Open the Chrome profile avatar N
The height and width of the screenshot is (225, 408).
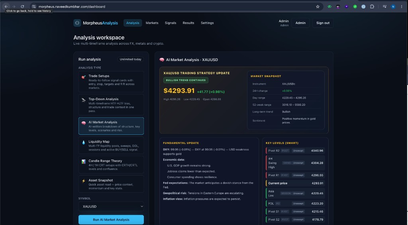click(393, 6)
